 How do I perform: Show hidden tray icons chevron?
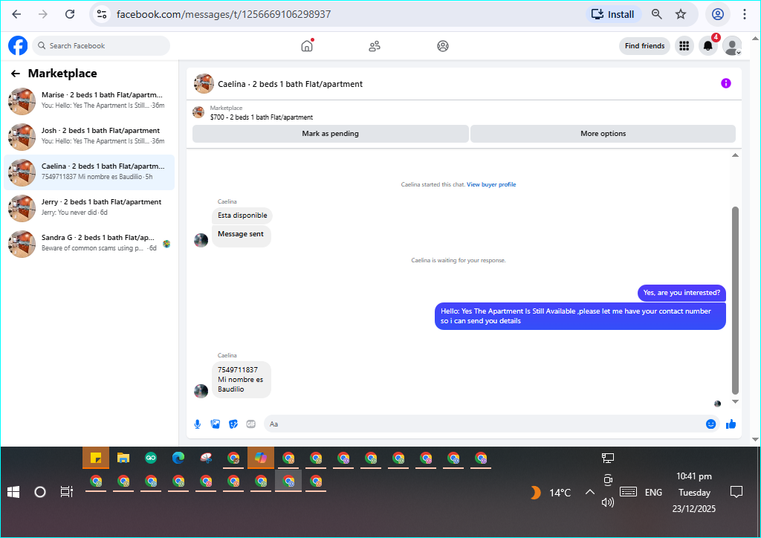(x=589, y=492)
